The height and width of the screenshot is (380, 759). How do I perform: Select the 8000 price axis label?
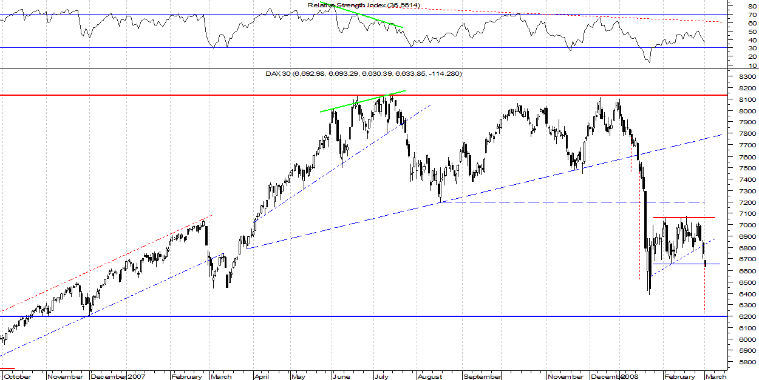click(x=749, y=112)
